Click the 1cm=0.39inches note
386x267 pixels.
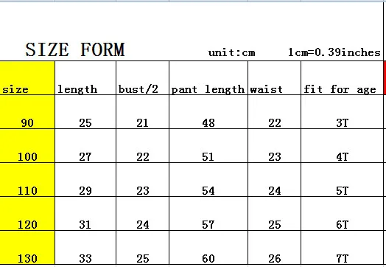click(334, 52)
